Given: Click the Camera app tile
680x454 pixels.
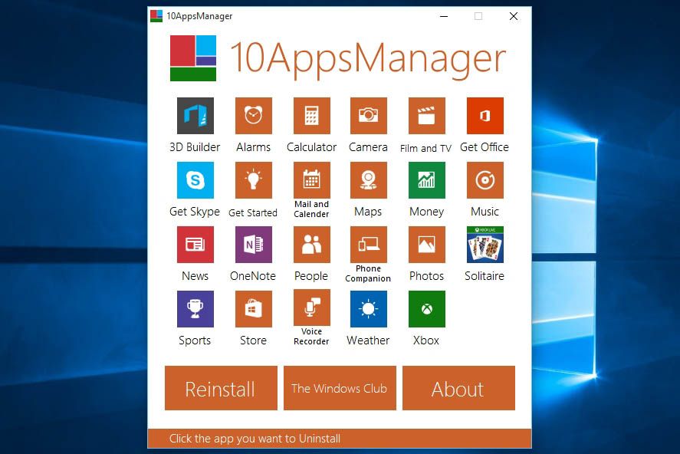Looking at the screenshot, I should point(368,115).
